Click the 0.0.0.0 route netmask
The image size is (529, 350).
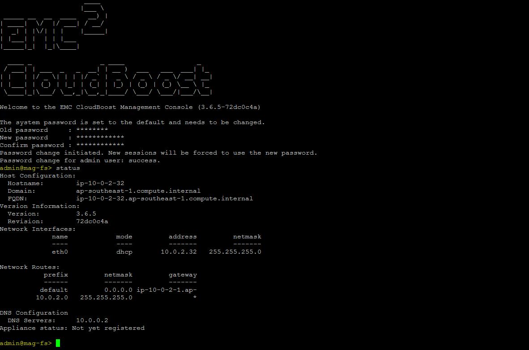(118, 290)
